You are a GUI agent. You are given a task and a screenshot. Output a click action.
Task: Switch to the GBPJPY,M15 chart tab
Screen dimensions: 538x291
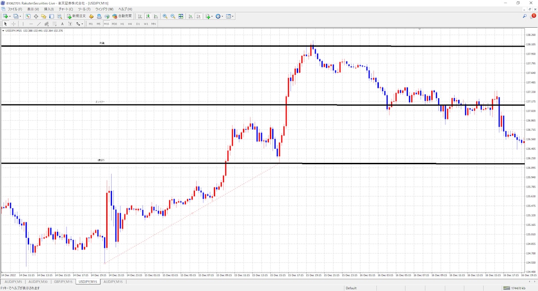point(63,282)
